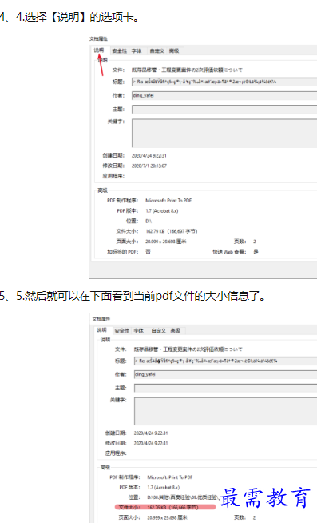Click '1.7 (Acrobat 8.x)' in step 4 dialog
317x523 pixels.
click(162, 211)
